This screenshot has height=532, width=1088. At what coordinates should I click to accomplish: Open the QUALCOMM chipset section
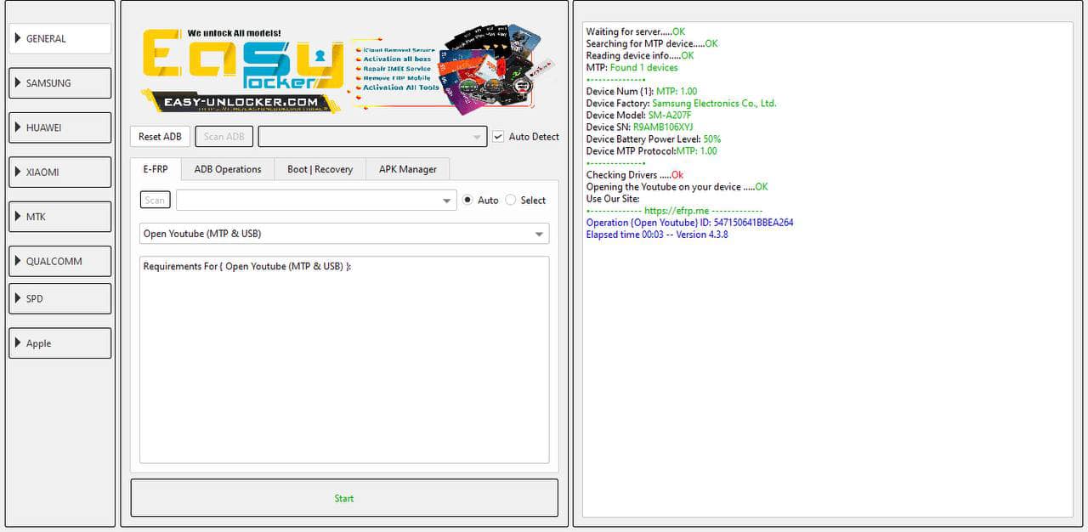tap(60, 261)
